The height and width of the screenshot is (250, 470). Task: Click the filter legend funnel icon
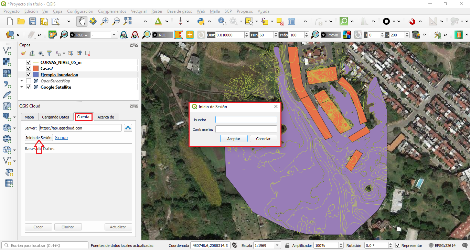tap(49, 53)
